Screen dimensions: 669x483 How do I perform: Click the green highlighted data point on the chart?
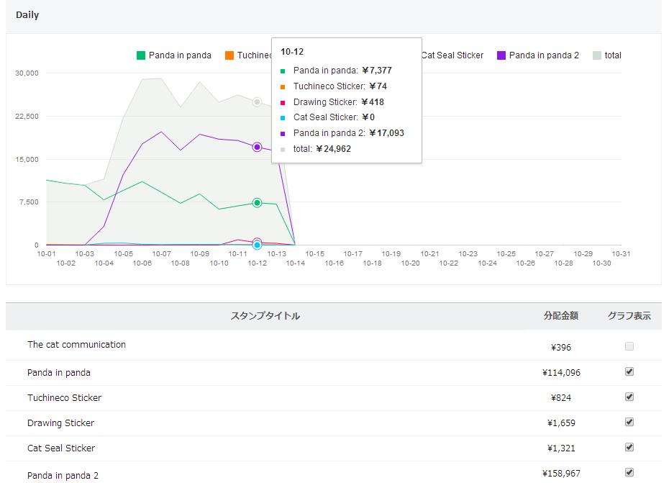coord(257,203)
